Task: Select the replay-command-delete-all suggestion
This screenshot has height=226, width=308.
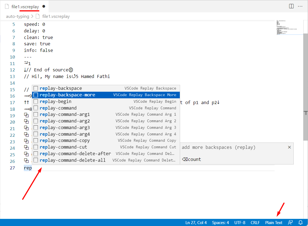Action: (106, 160)
